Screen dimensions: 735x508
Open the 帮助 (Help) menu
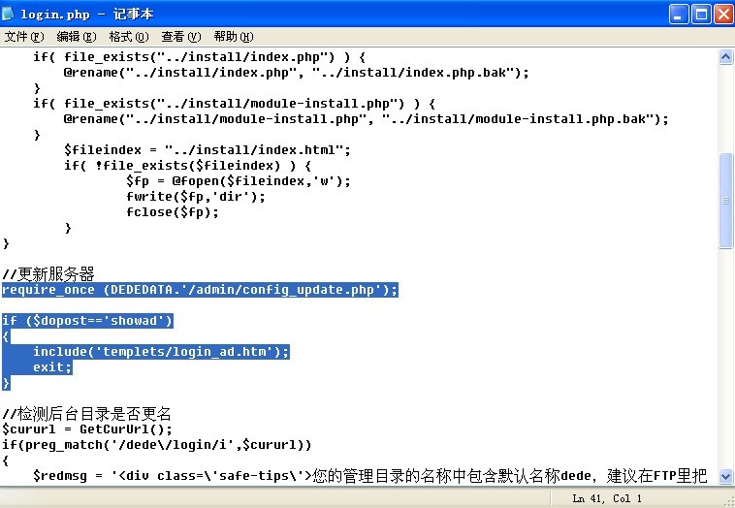point(233,37)
